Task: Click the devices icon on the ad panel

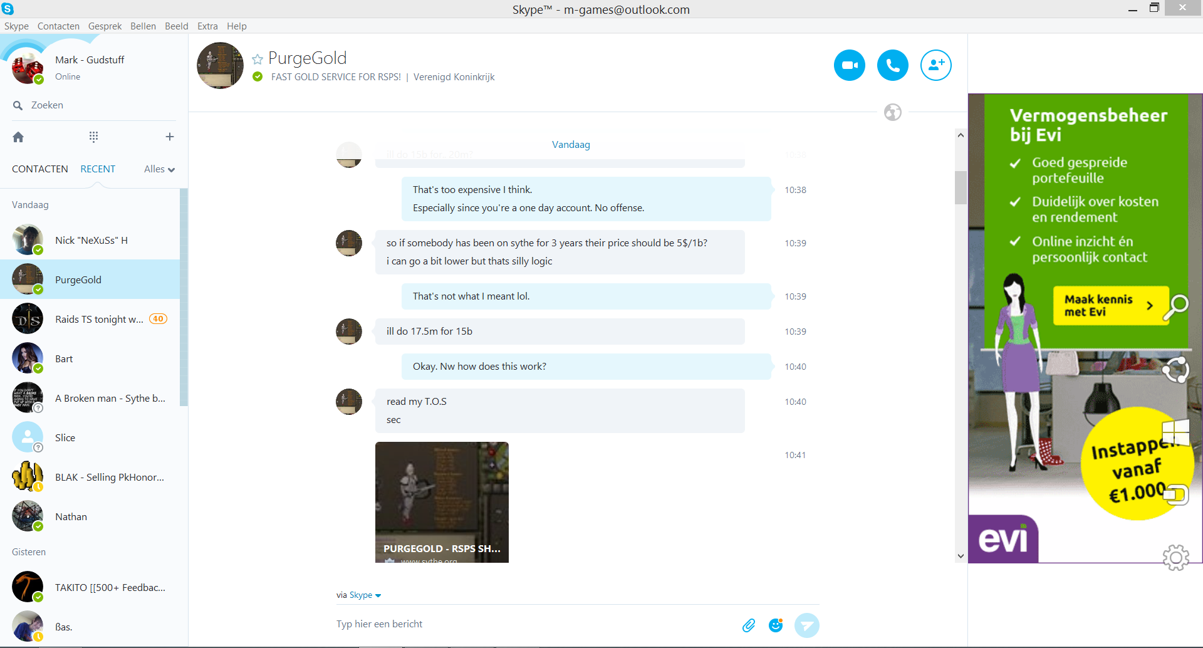Action: [1175, 494]
